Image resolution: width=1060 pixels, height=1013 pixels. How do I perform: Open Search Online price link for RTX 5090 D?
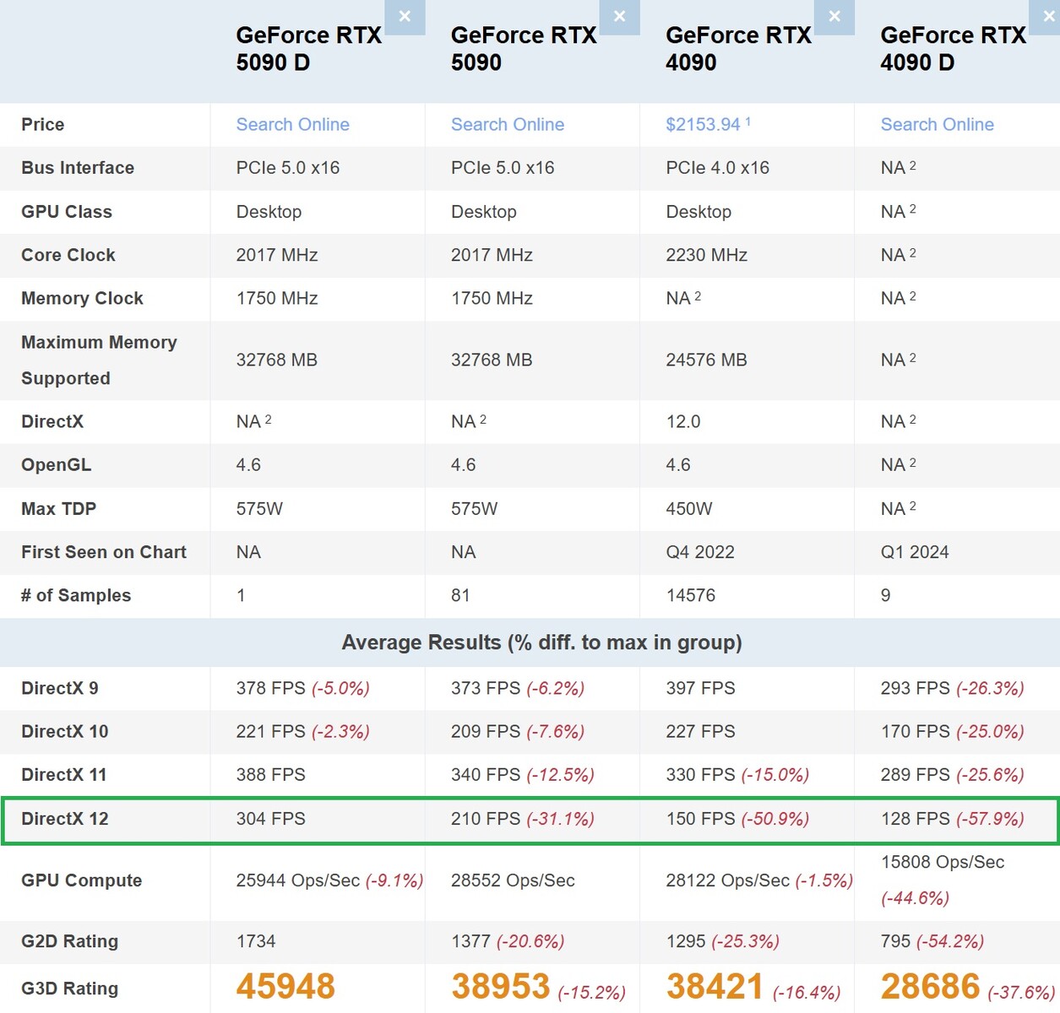coord(292,125)
